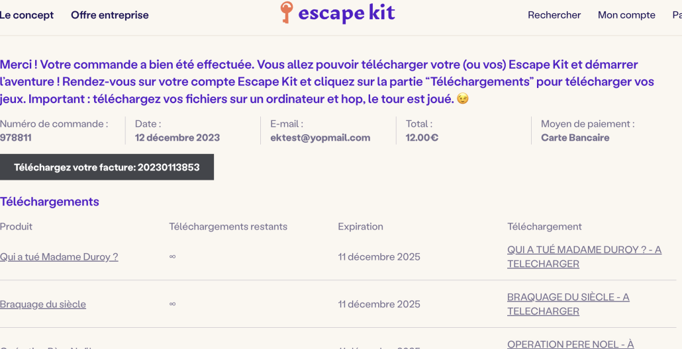Click the Expiration column header
682x349 pixels.
361,227
